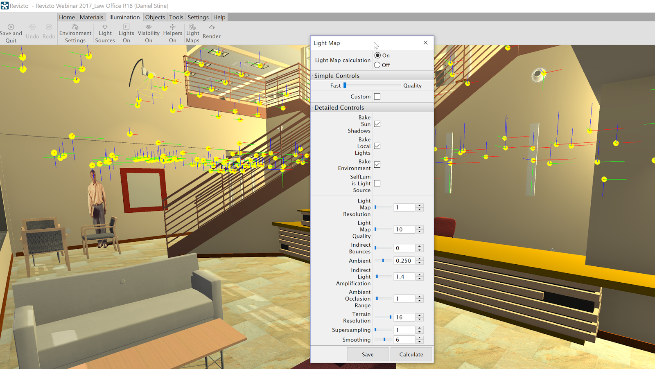Increase Light Map Quality with the stepper
This screenshot has height=369, width=655.
pos(420,227)
